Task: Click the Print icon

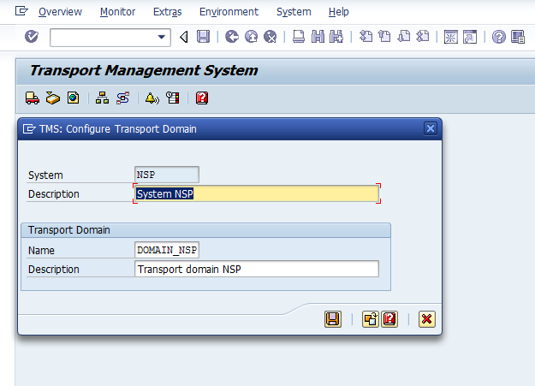Action: pos(299,37)
